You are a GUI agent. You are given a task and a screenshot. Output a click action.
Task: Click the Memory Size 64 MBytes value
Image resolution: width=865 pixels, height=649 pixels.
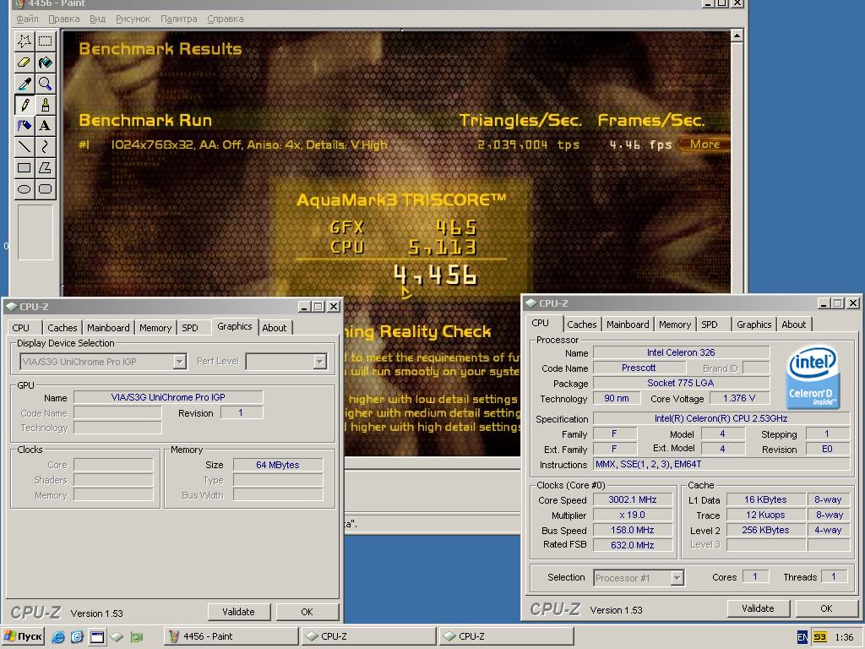click(x=277, y=466)
